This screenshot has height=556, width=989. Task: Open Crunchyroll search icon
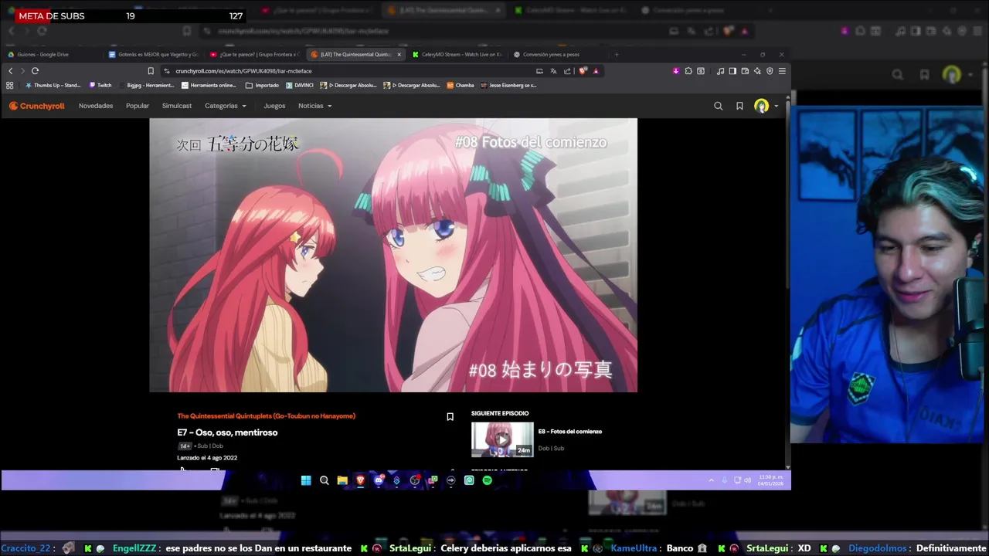click(719, 106)
